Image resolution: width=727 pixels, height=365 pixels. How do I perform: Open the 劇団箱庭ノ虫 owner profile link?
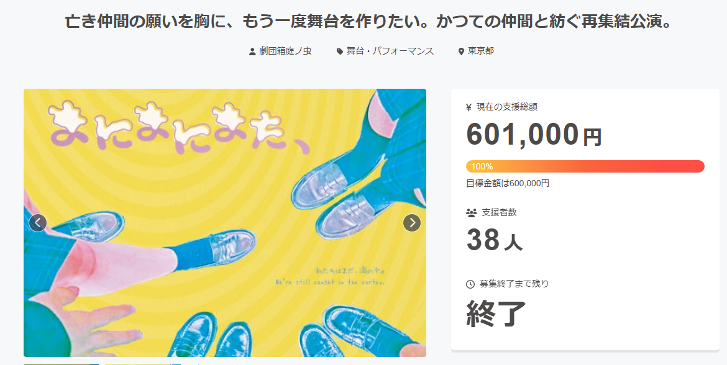click(285, 51)
